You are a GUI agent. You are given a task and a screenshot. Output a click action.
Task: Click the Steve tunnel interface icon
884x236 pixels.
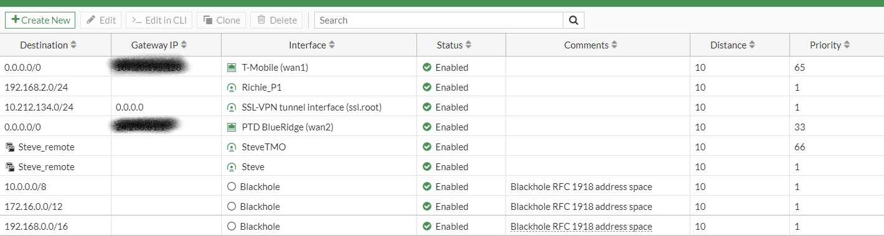point(232,166)
